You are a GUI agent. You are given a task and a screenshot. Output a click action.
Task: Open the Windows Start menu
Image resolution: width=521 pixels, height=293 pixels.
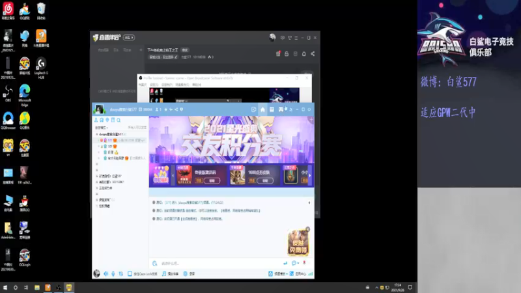point(5,288)
